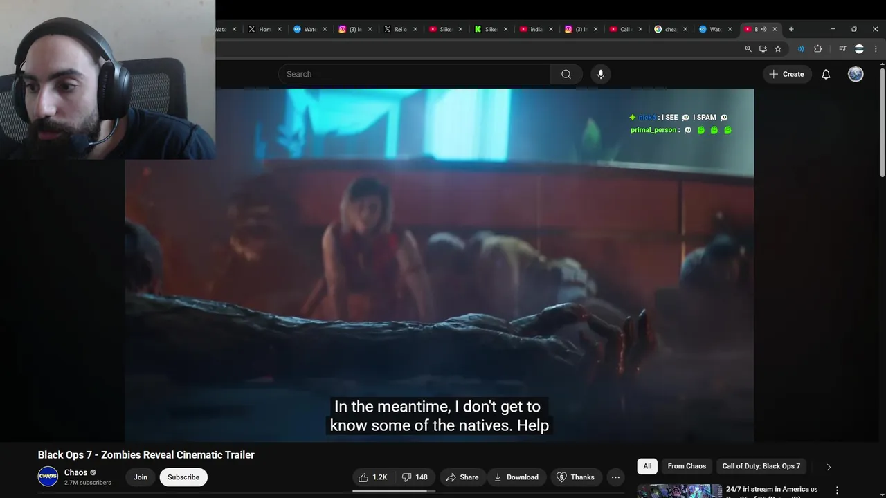Download the video
This screenshot has width=886, height=498.
pyautogui.click(x=516, y=477)
